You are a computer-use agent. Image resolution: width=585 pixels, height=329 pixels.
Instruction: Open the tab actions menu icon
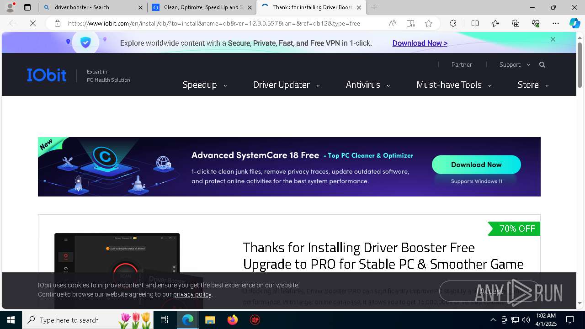(27, 7)
